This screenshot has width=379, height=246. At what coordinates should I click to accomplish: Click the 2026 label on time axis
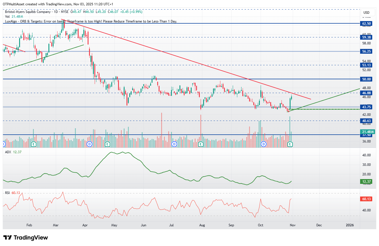pos(350,225)
